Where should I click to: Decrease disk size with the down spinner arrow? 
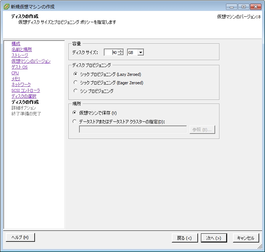click(x=120, y=54)
